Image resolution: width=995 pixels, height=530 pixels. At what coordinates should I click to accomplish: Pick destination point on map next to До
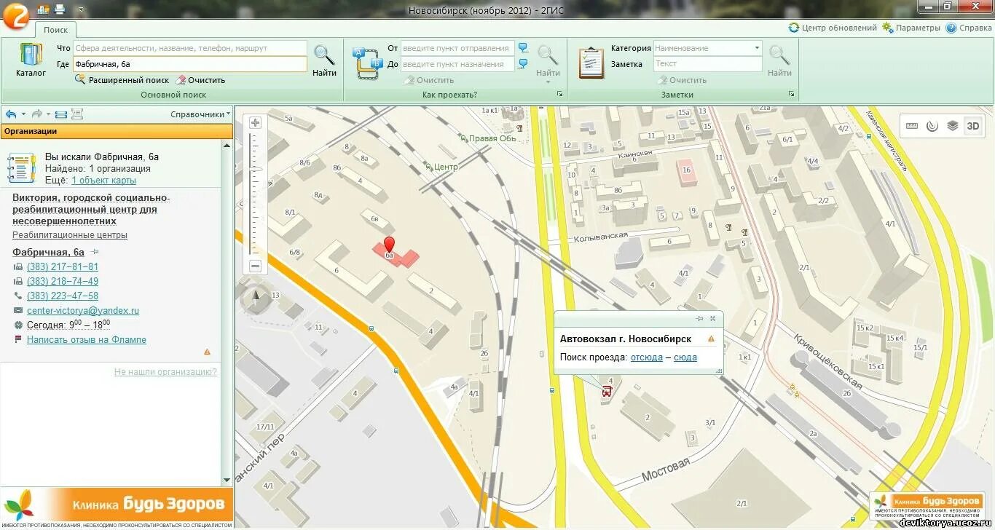[x=523, y=64]
